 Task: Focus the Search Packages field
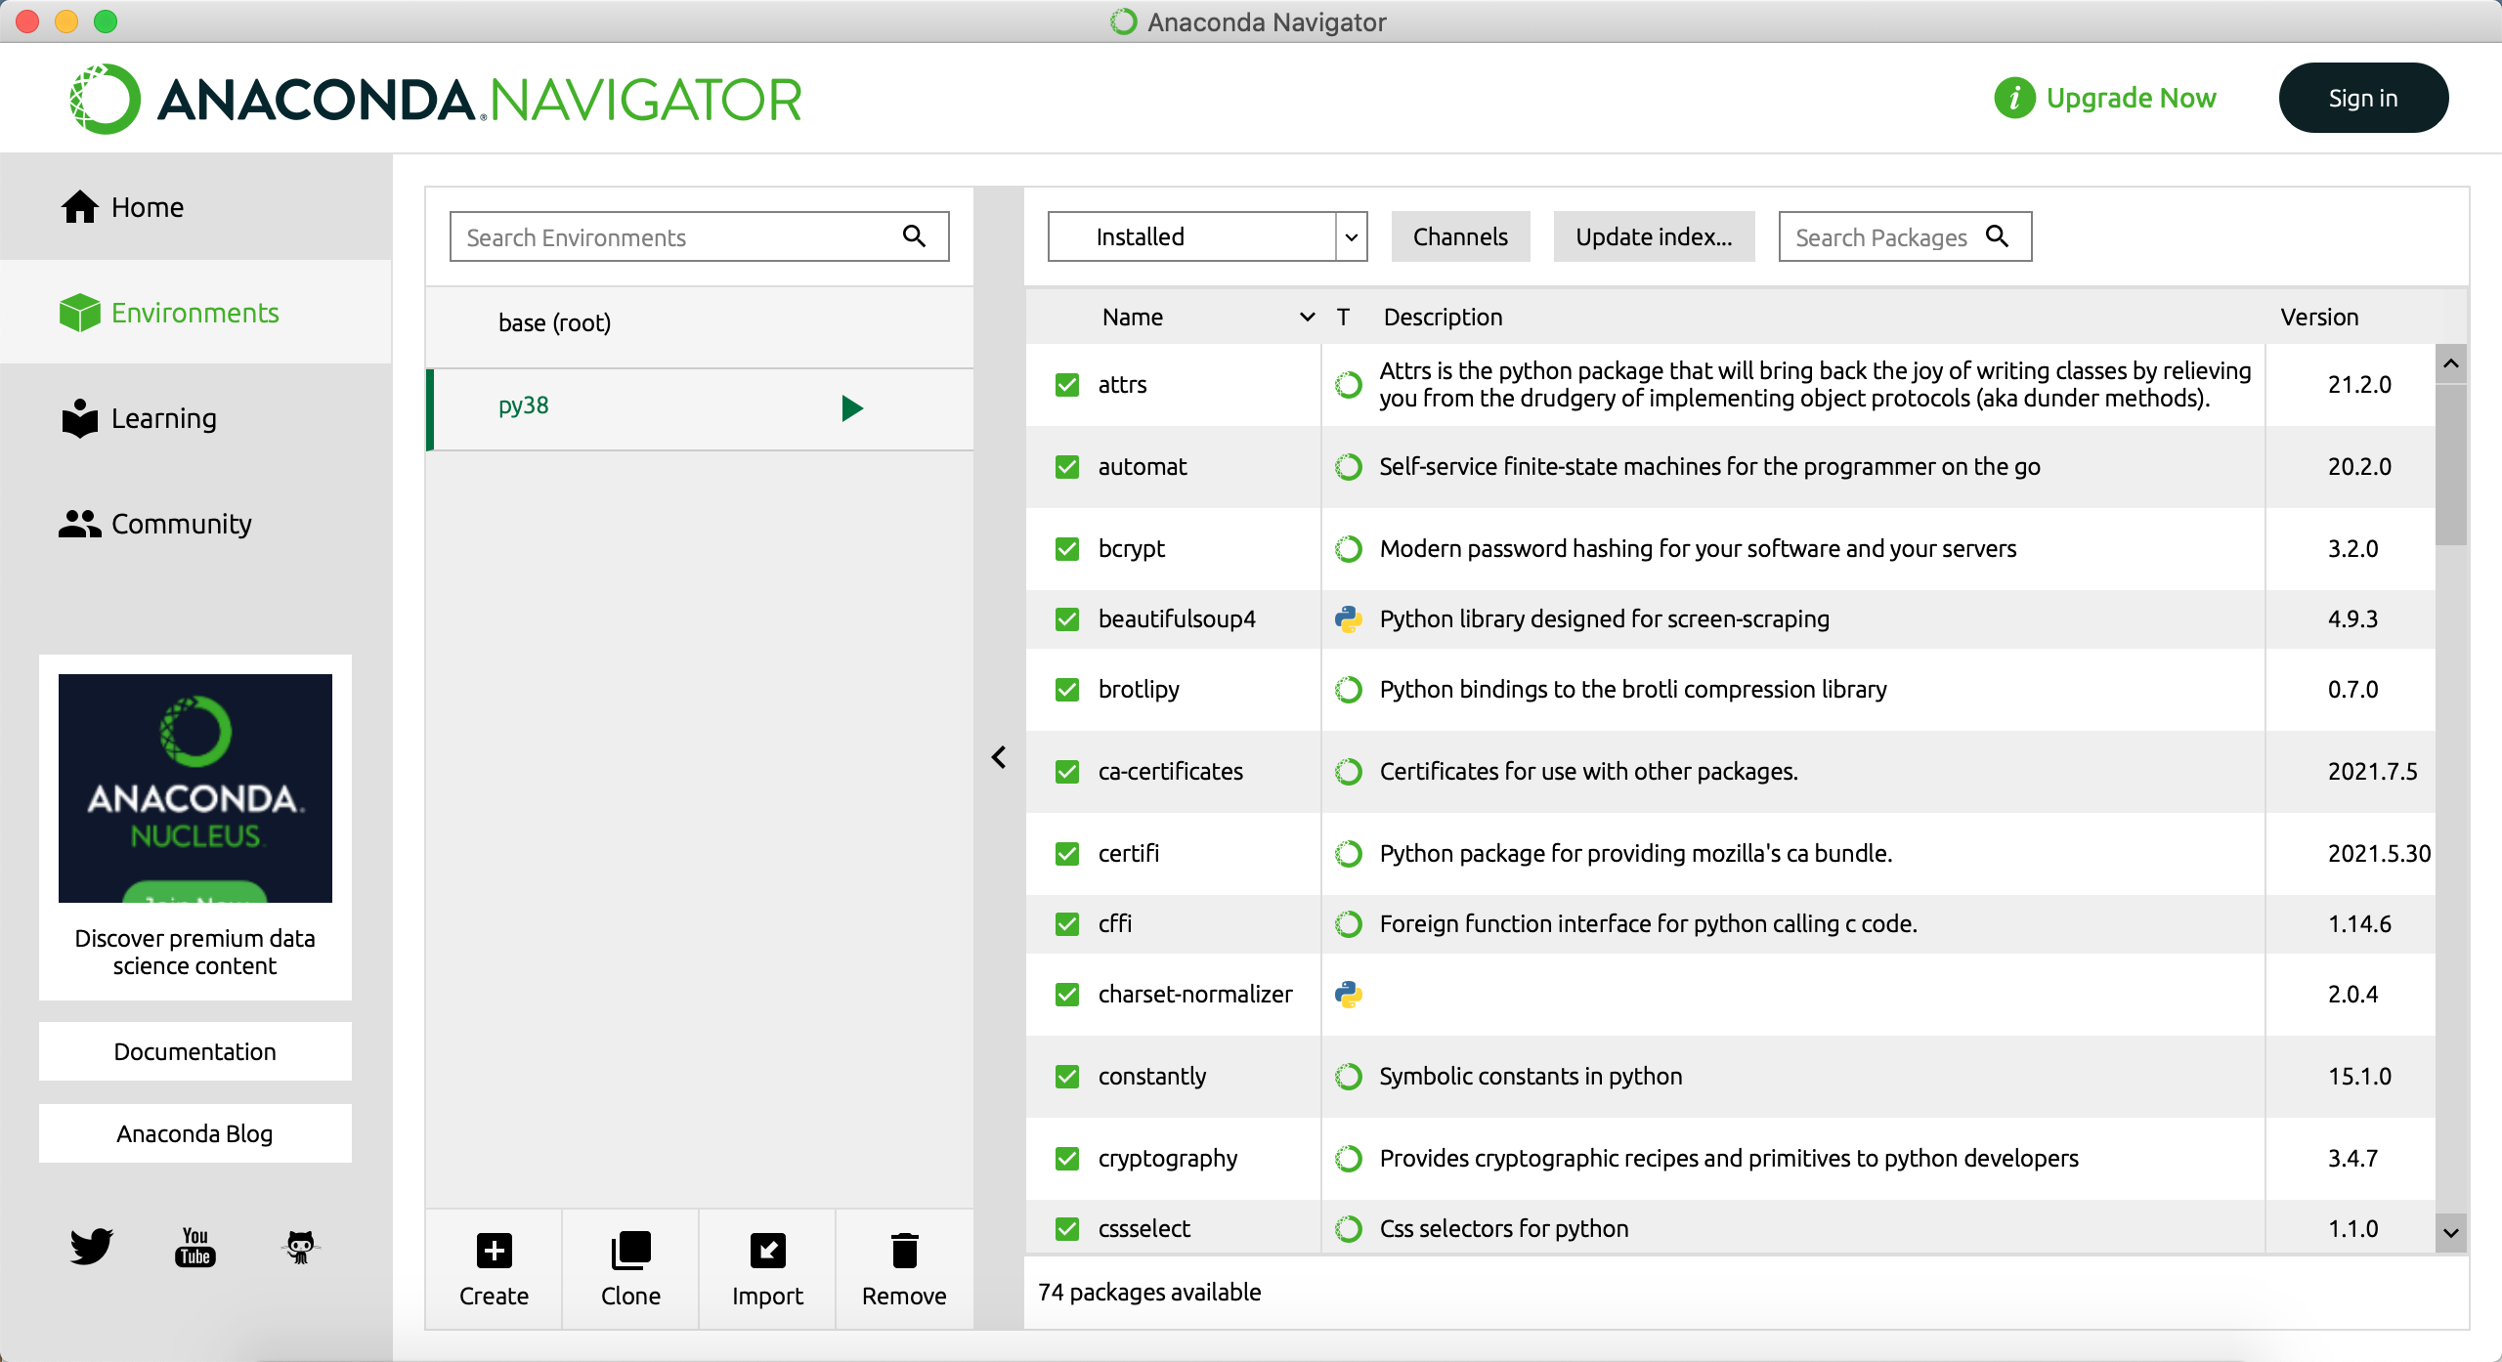coord(1905,236)
